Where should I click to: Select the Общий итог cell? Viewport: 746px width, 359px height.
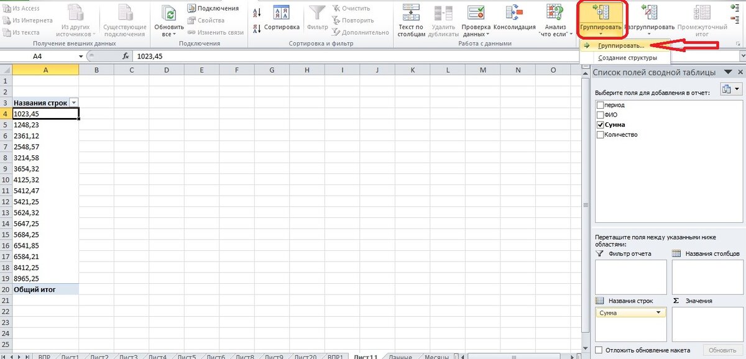[45, 289]
